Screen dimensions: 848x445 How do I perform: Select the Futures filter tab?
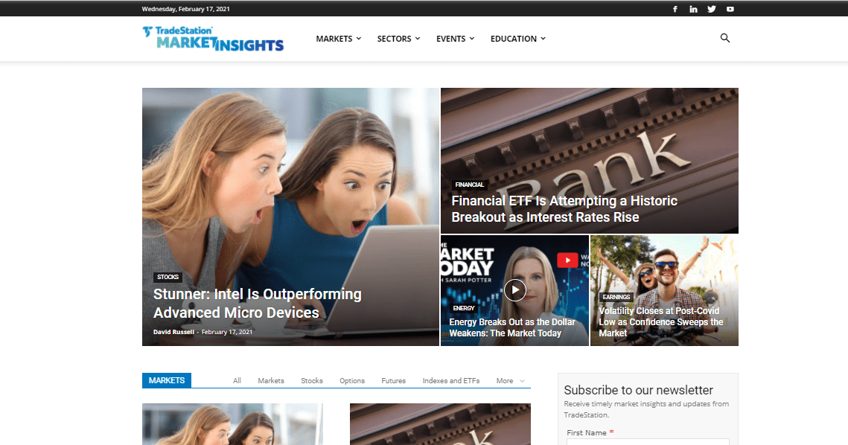[x=394, y=381]
